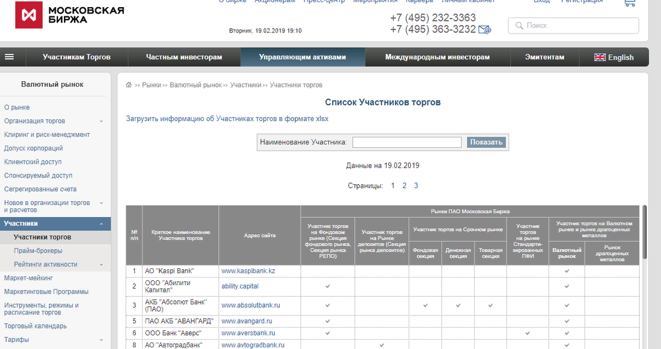This screenshot has width=661, height=349.
Task: Open Международным инвесторам menu
Action: (437, 57)
